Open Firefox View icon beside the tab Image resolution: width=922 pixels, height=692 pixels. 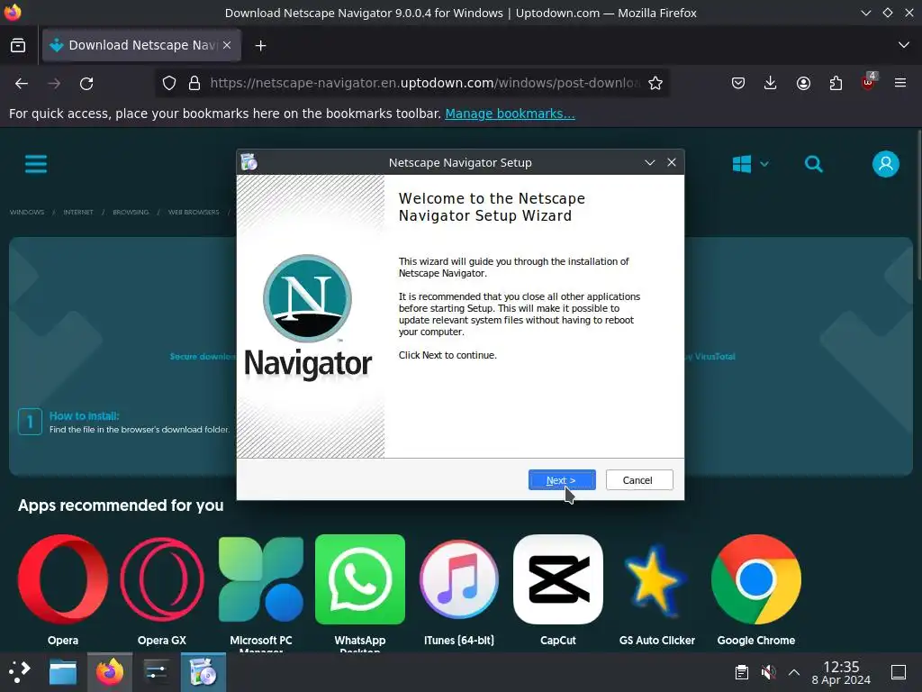pyautogui.click(x=18, y=45)
